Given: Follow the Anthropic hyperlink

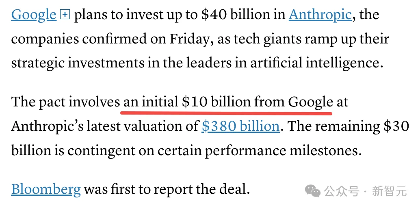Looking at the screenshot, I should click(x=320, y=15).
